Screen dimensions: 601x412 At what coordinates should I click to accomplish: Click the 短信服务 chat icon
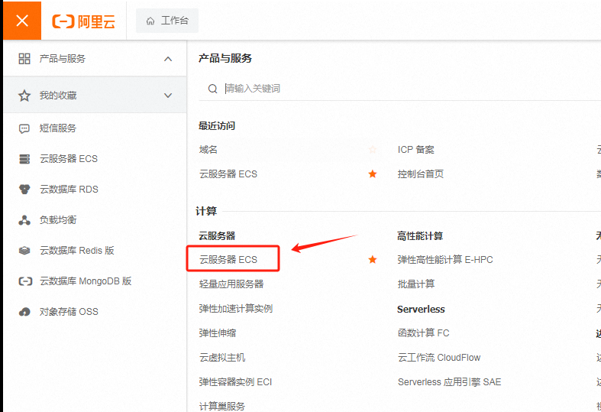(24, 128)
